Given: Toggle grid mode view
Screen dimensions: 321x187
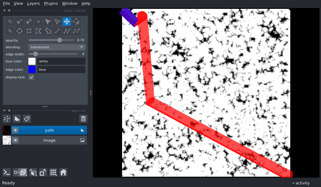Looking at the screenshot, I should (53, 172).
